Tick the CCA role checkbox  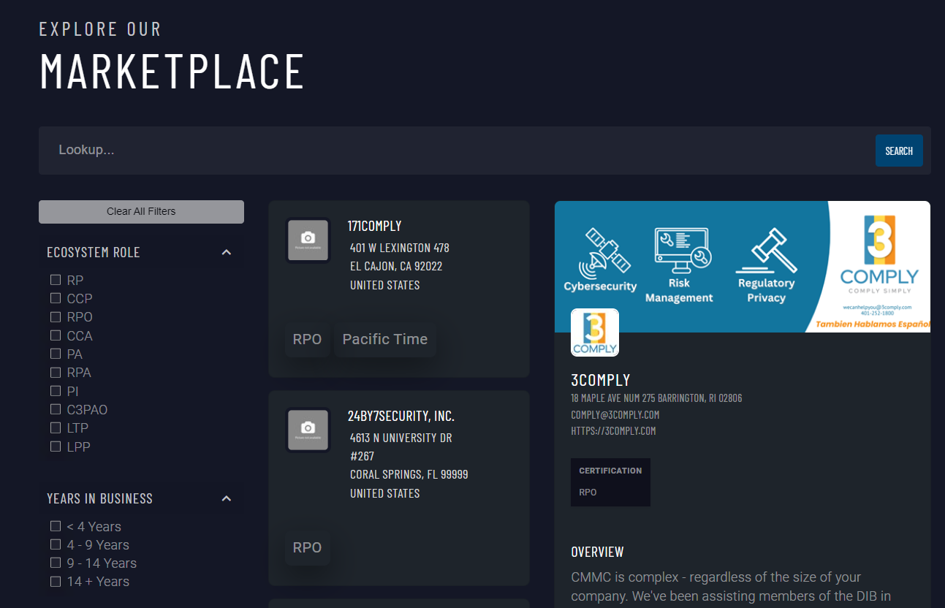pos(55,335)
